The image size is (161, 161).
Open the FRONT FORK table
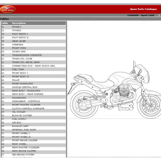[34, 48]
